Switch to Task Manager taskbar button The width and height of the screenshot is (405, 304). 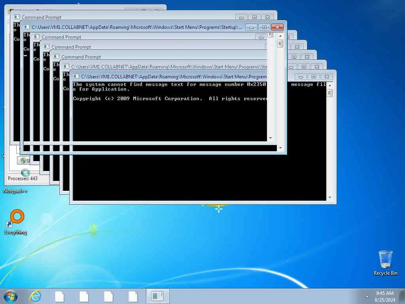tap(157, 296)
